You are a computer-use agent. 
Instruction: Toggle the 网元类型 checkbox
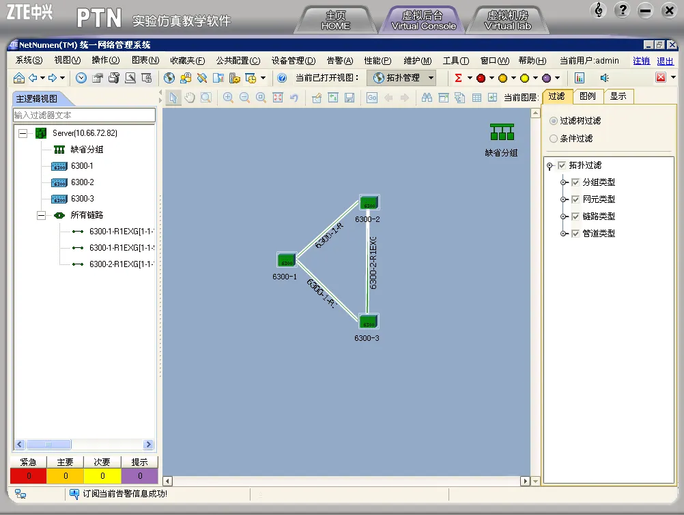(x=575, y=199)
